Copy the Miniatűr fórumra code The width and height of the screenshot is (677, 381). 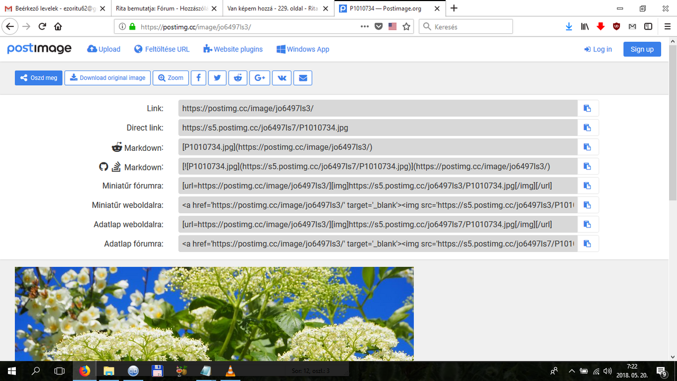(587, 185)
